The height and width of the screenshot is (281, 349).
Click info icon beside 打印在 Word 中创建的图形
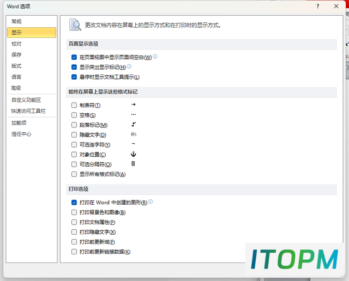point(151,201)
